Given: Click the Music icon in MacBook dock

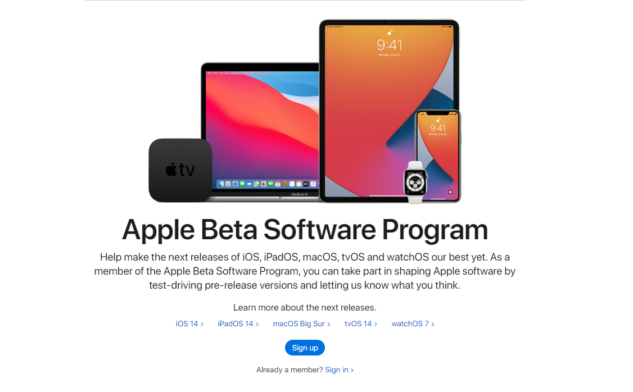Looking at the screenshot, I should (x=313, y=184).
